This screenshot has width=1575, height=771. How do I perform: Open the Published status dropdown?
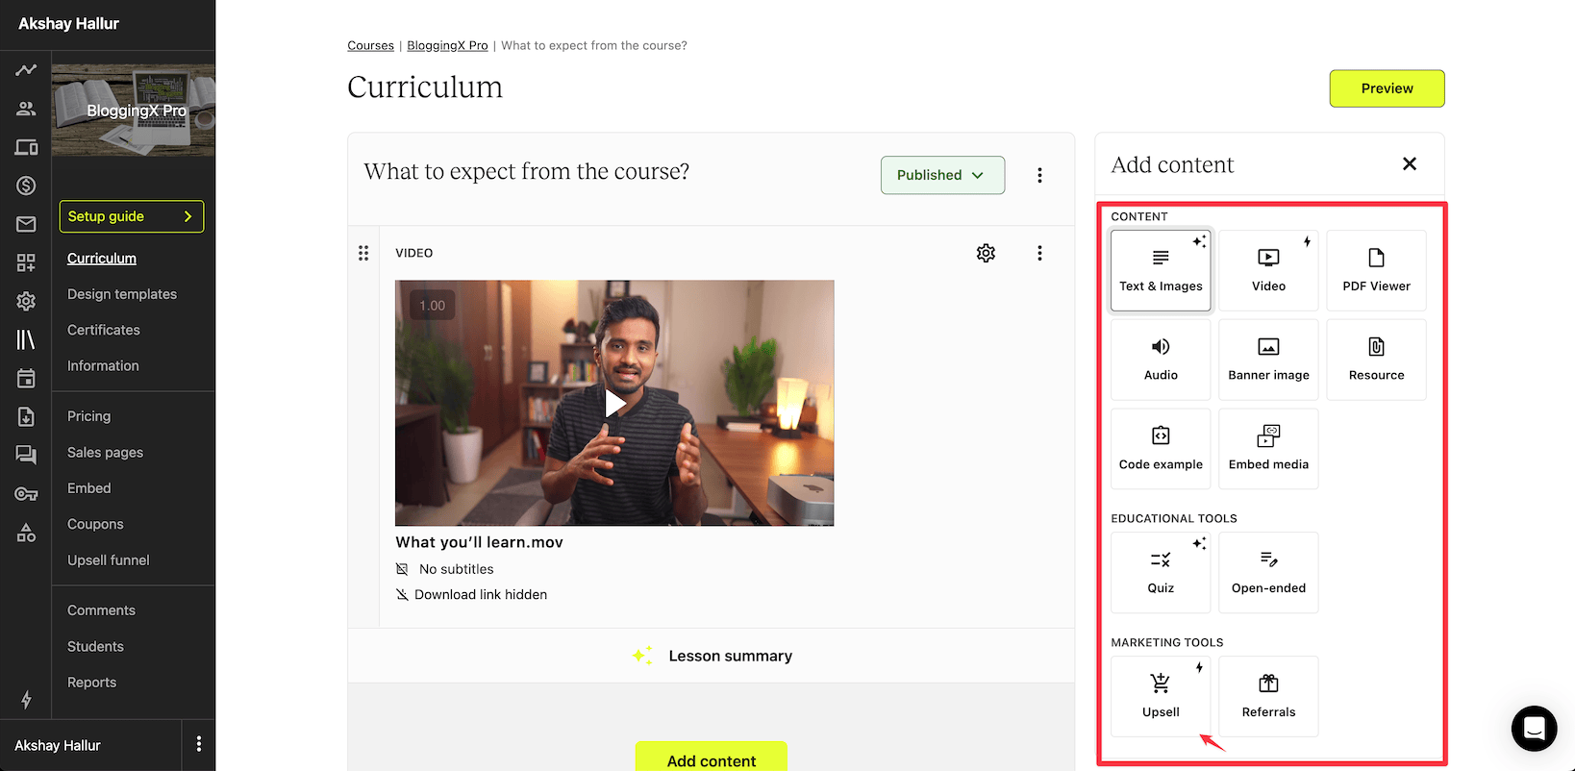942,175
